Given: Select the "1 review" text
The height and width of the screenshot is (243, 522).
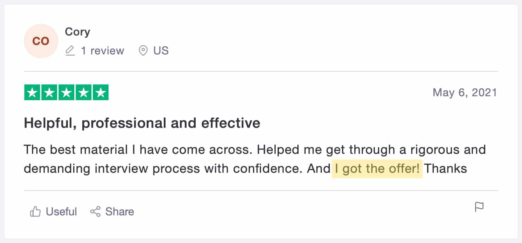Looking at the screenshot, I should (102, 51).
